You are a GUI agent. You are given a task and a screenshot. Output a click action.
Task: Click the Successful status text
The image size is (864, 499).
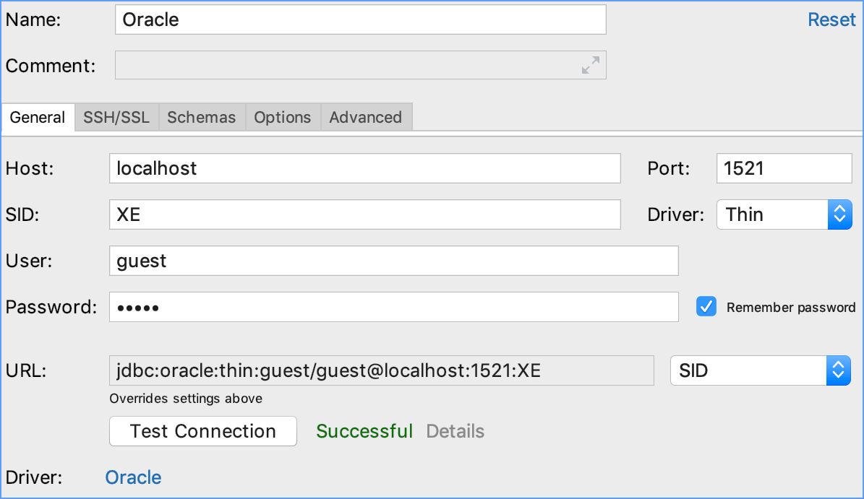364,431
